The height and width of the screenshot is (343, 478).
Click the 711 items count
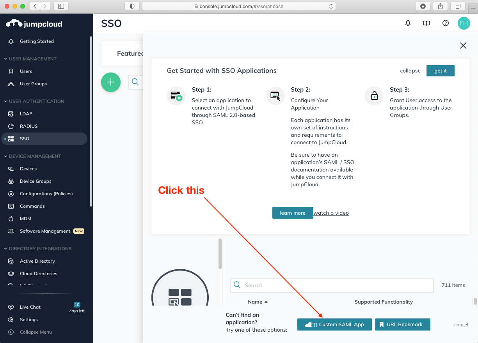(x=453, y=285)
